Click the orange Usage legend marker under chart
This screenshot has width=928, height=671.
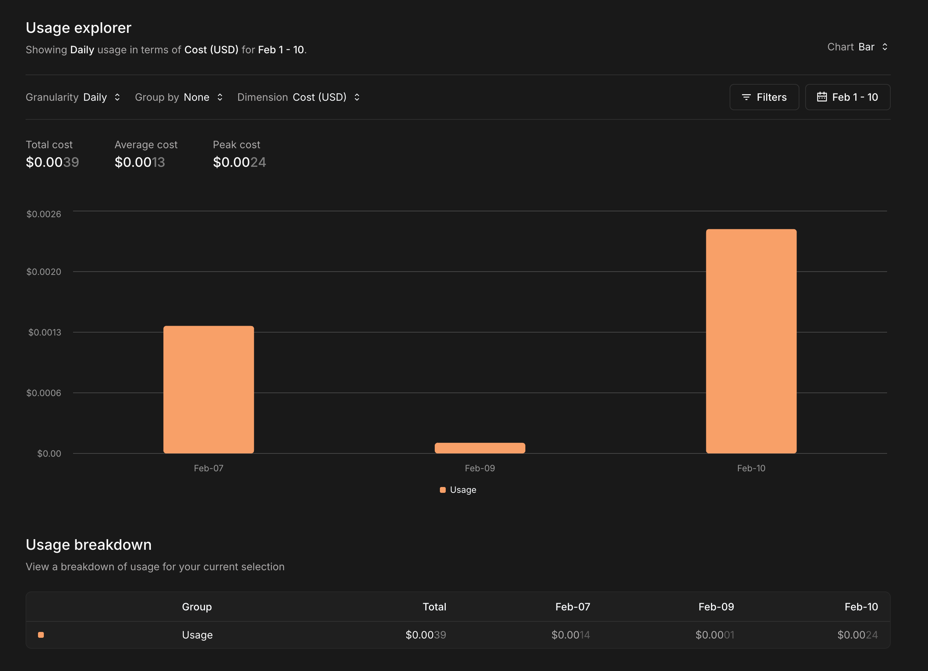(x=442, y=490)
